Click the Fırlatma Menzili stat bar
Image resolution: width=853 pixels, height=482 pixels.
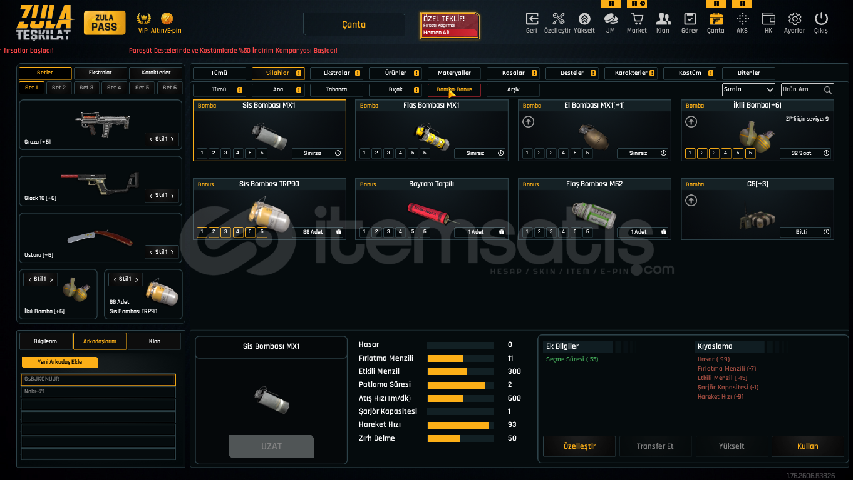click(460, 359)
